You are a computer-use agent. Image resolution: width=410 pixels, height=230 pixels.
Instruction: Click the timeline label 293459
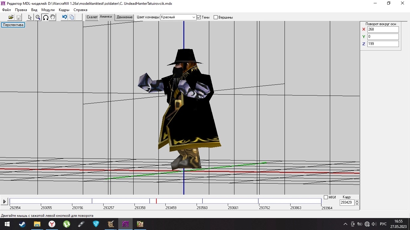[x=171, y=208]
